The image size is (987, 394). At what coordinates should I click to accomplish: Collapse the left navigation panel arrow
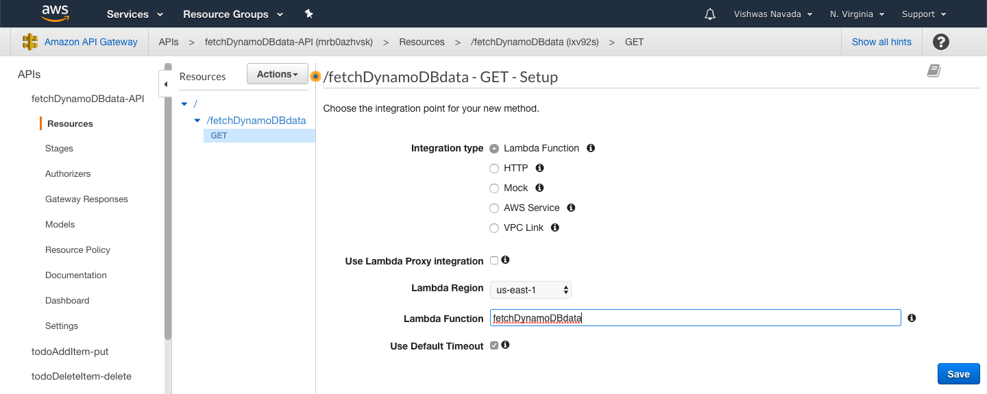(x=165, y=84)
